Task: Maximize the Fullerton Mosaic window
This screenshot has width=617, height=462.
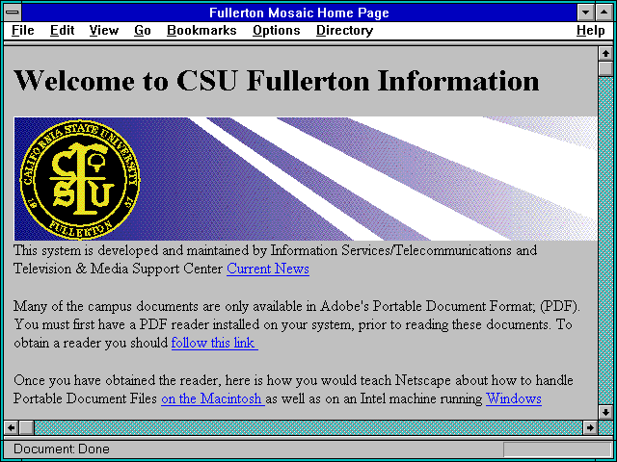Action: (604, 13)
